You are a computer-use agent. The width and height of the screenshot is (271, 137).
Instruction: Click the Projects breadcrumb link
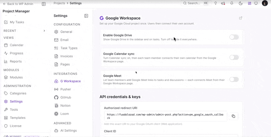(59, 3)
